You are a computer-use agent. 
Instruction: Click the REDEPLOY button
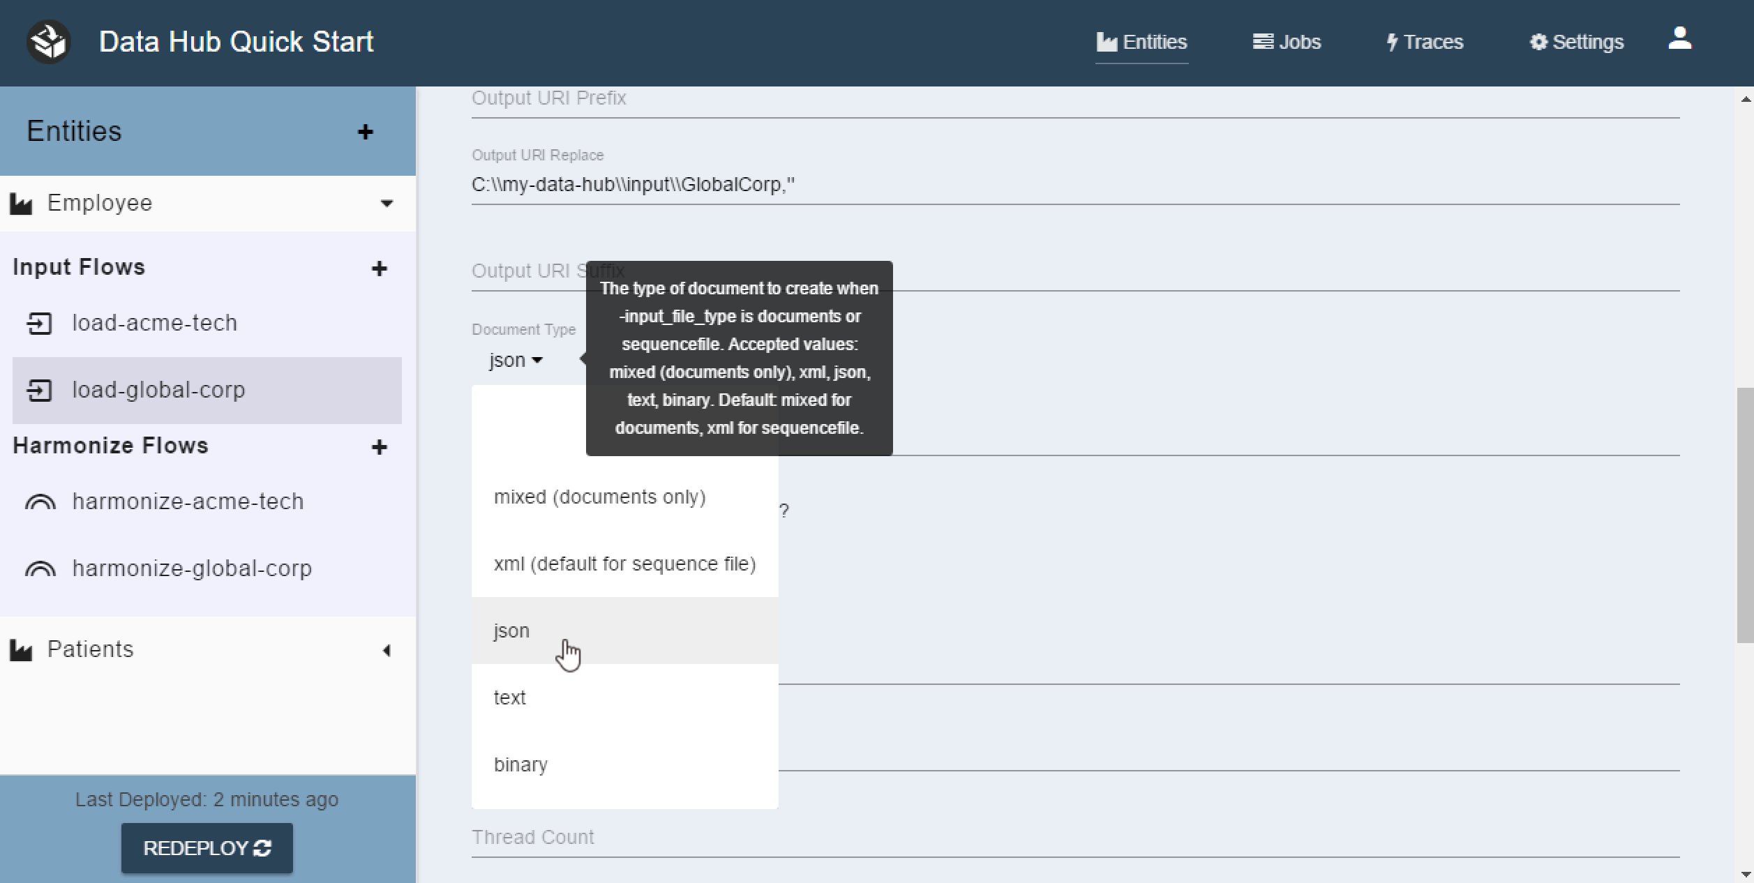206,847
